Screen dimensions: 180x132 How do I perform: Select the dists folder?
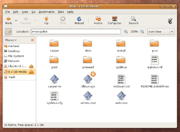point(88,45)
